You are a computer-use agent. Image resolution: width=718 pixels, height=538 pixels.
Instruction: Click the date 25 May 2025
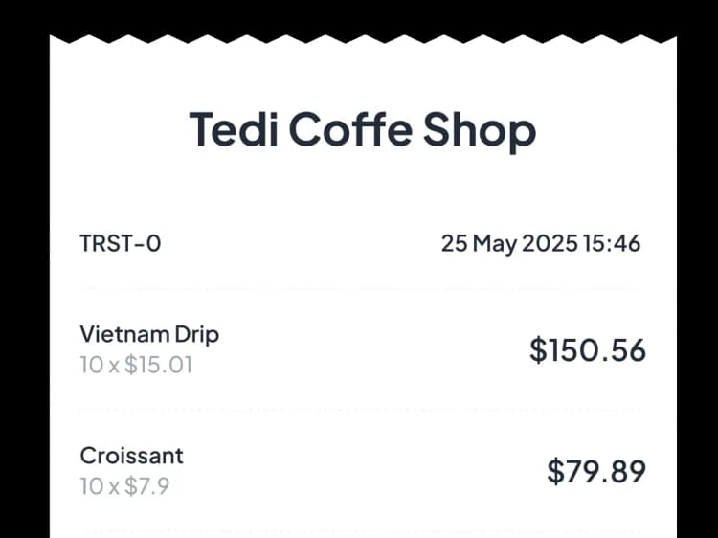pyautogui.click(x=508, y=243)
